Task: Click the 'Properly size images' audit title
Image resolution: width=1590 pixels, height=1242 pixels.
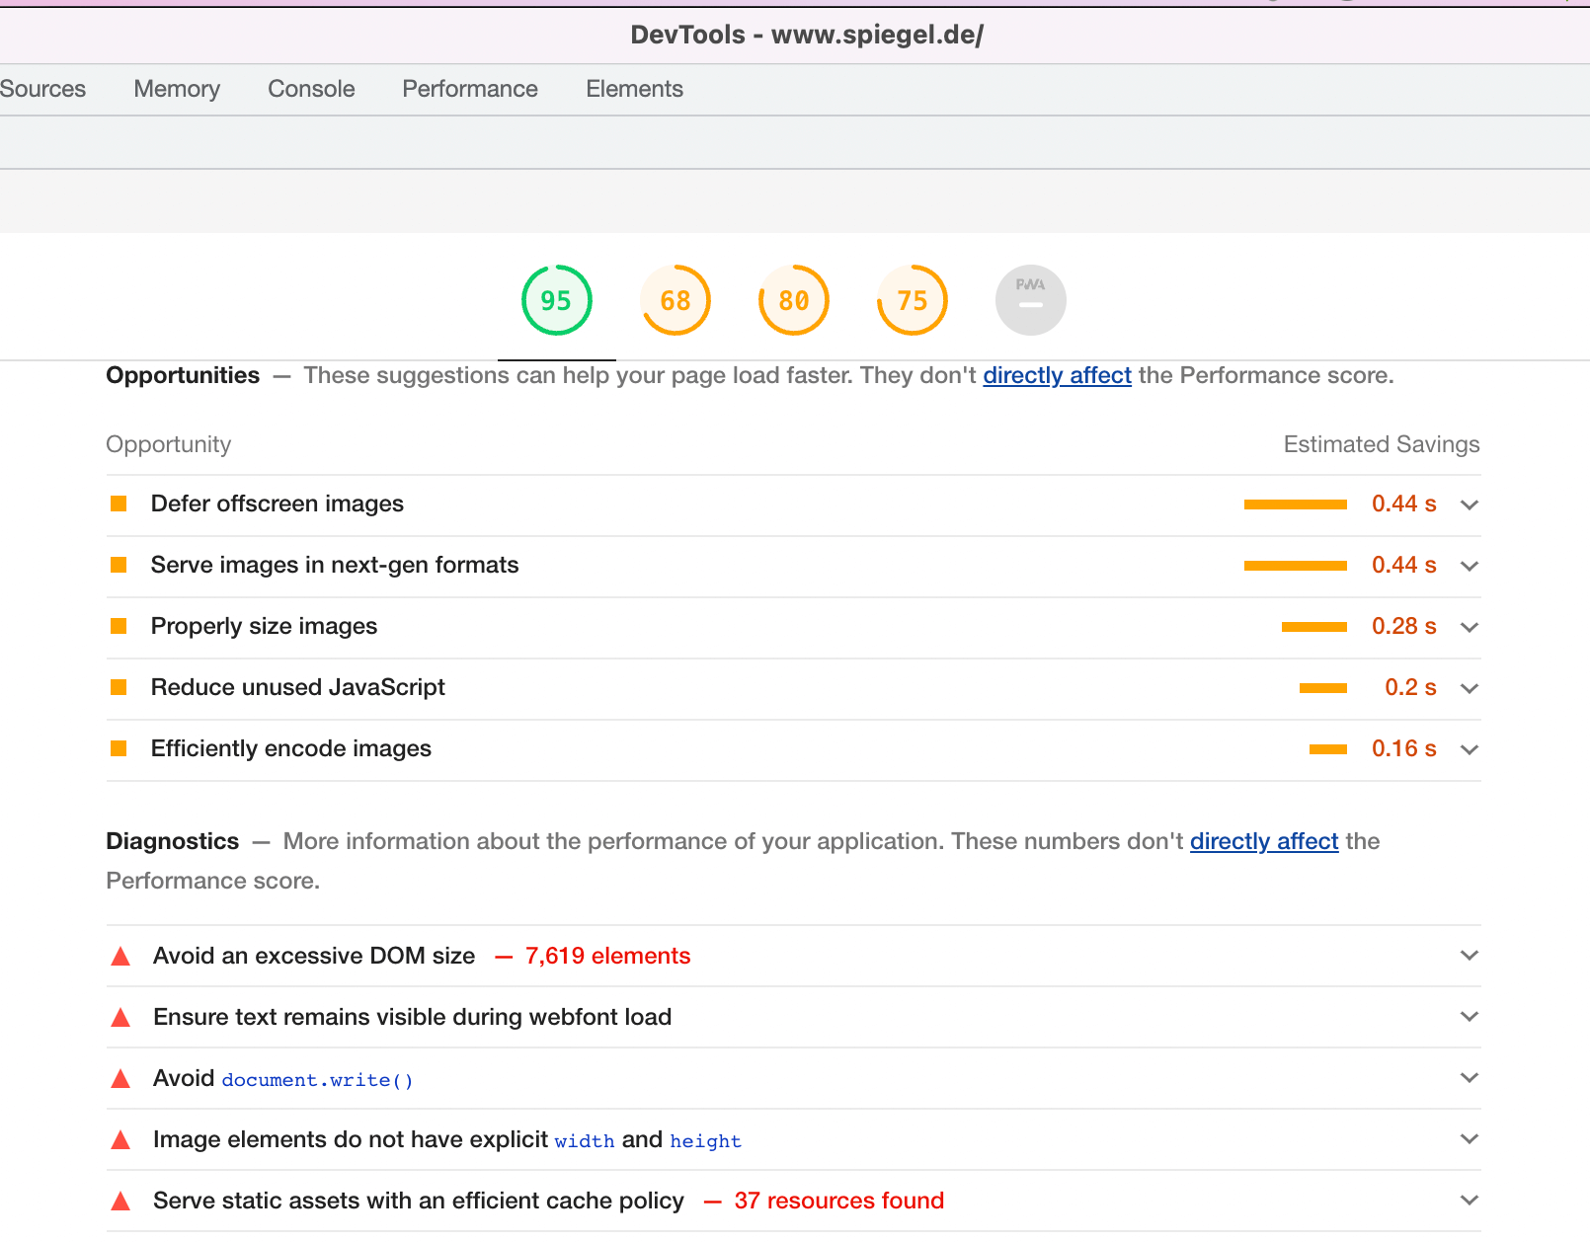Action: (x=264, y=626)
